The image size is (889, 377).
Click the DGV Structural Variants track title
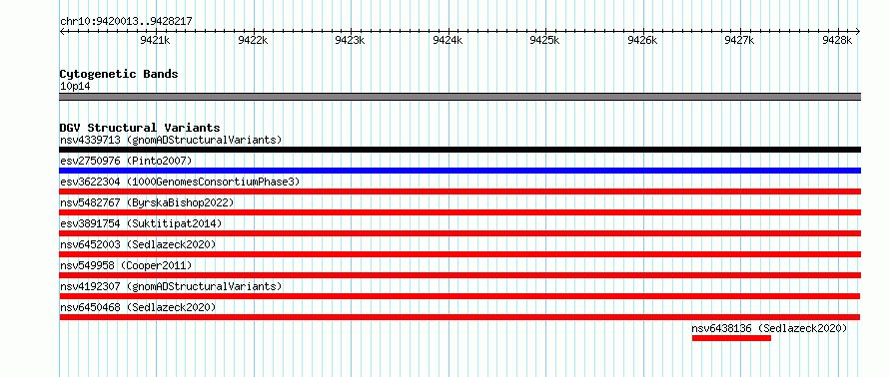(140, 128)
